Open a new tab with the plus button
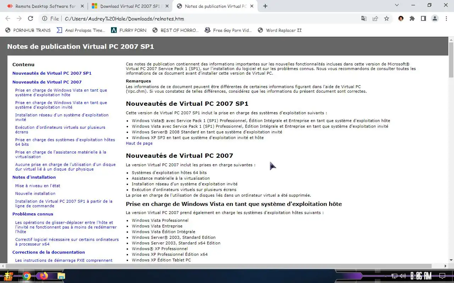Image resolution: width=454 pixels, height=283 pixels. tap(265, 6)
